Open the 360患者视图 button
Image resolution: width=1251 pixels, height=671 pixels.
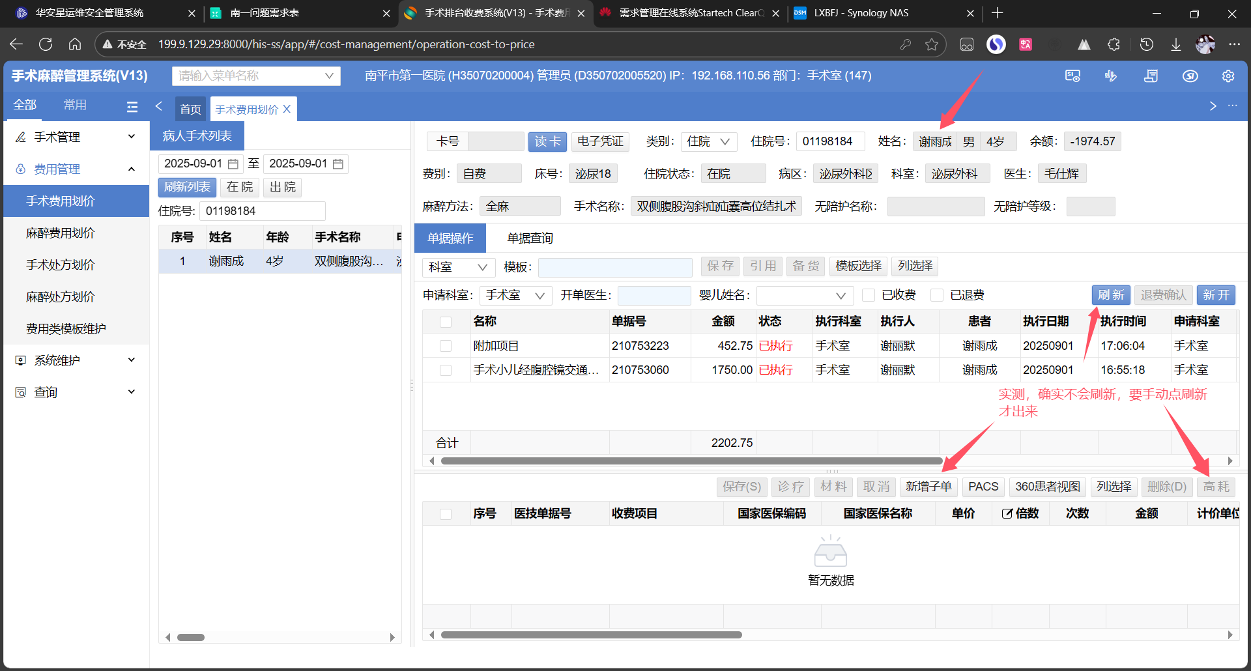tap(1048, 487)
